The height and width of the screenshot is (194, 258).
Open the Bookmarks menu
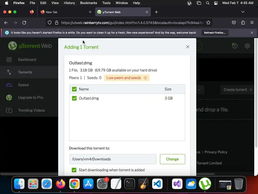coord(88,3)
